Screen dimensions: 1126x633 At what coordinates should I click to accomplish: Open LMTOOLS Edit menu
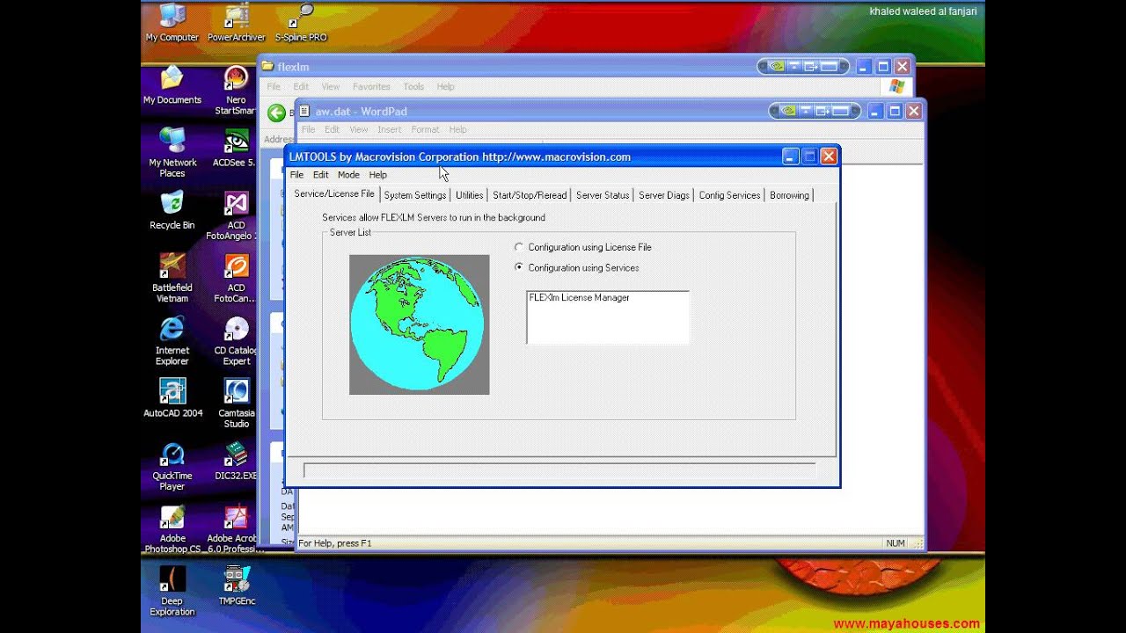click(320, 175)
